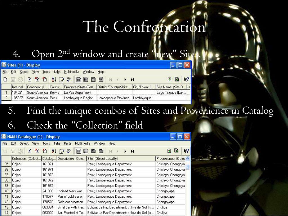Click 'Lambayeque Province' cell in Sites
The image size is (288, 216).
coord(114,98)
